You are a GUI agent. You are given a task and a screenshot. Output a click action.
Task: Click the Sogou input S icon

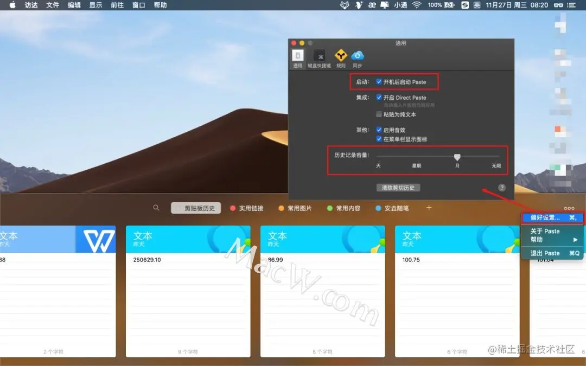465,5
